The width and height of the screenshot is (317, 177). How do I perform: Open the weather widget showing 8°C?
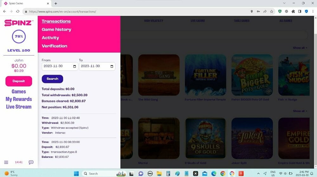(x=11, y=174)
